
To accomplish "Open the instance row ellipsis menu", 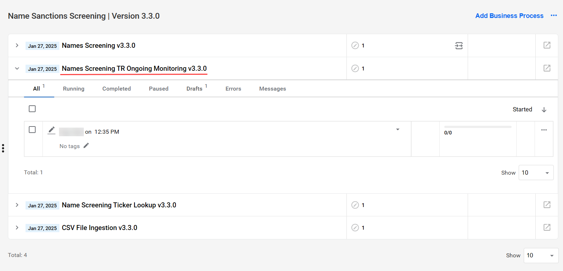I will coord(544,130).
